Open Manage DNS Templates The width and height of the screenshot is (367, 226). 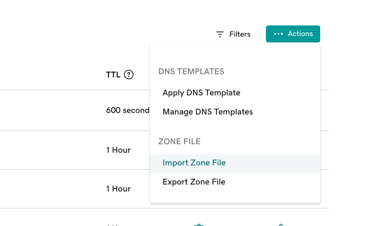click(207, 112)
